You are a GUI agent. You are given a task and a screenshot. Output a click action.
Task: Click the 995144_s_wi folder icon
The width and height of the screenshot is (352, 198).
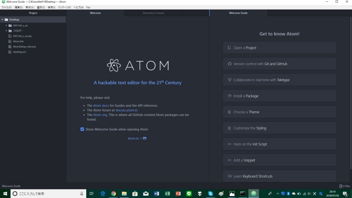10,25
